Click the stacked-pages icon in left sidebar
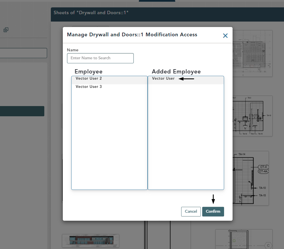 [6, 30]
